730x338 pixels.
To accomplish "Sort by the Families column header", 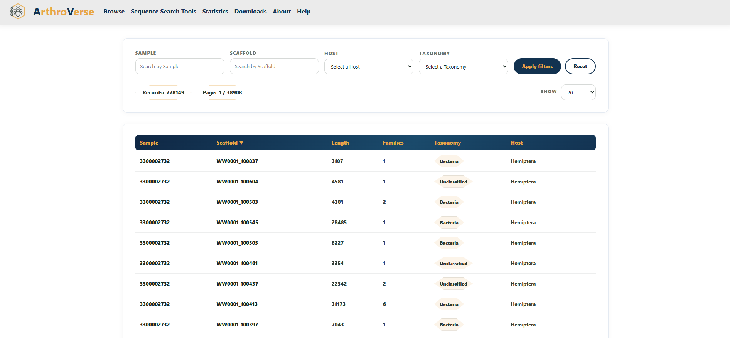I will pyautogui.click(x=393, y=143).
